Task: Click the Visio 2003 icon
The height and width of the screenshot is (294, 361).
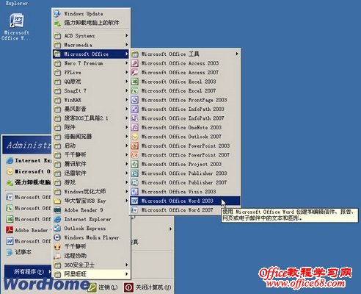Action: click(x=135, y=192)
